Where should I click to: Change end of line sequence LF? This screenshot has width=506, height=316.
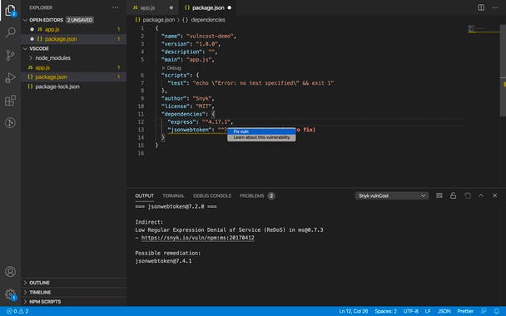(428, 311)
